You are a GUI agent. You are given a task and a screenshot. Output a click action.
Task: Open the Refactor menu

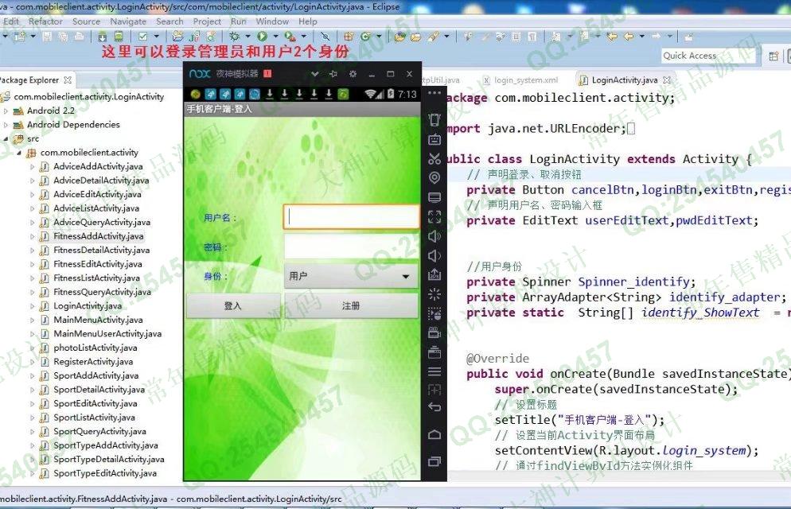tap(45, 21)
